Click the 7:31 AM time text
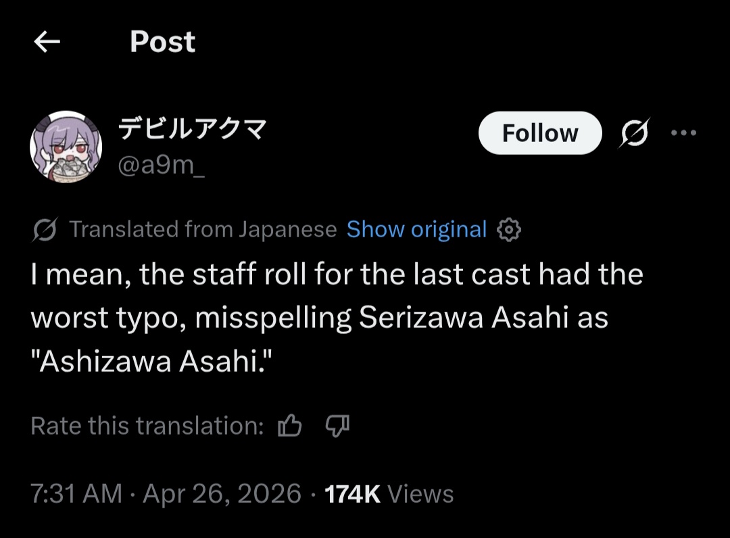730x538 pixels. tap(76, 494)
